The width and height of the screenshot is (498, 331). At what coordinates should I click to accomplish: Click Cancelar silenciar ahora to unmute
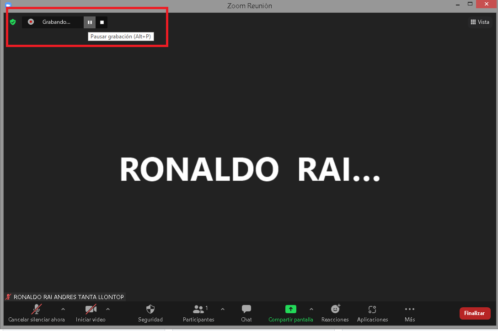[36, 313]
